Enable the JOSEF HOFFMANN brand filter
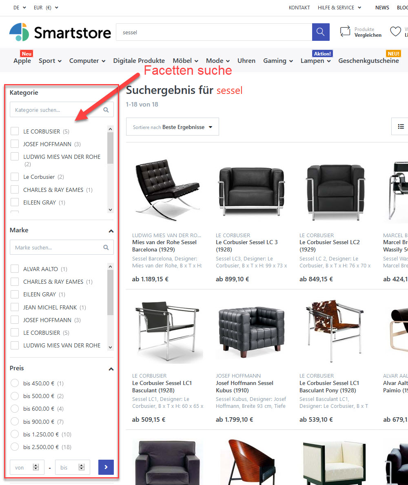This screenshot has height=485, width=408. 14,320
